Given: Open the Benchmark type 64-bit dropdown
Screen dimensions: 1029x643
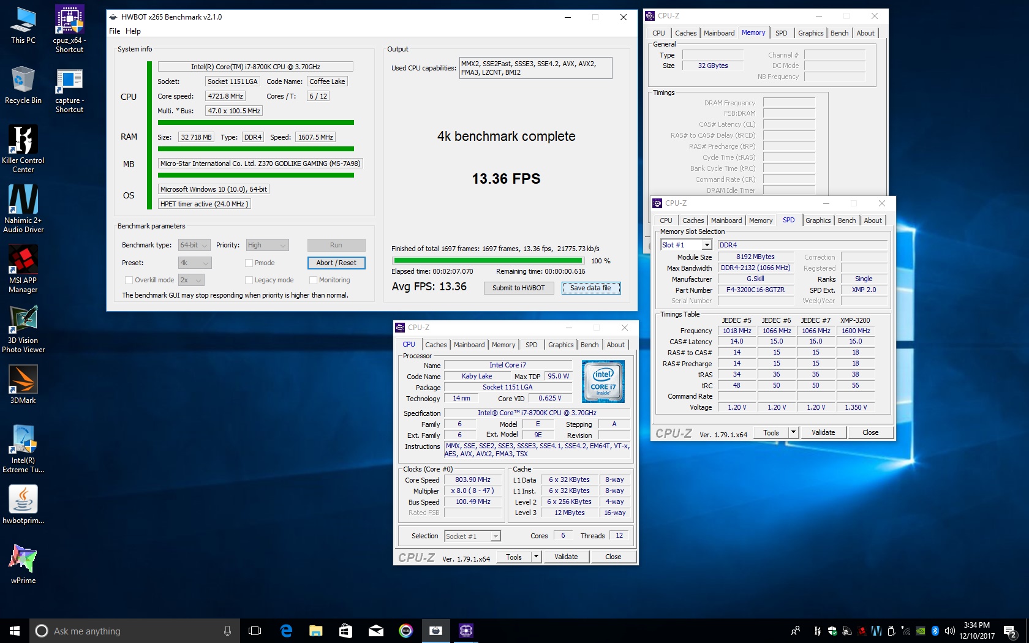Looking at the screenshot, I should pyautogui.click(x=194, y=245).
